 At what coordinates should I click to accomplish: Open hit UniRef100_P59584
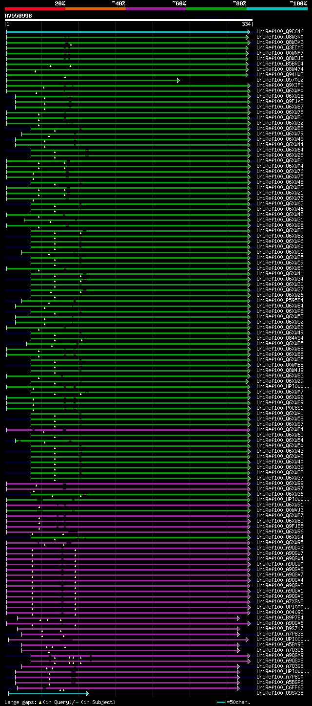coord(280,301)
